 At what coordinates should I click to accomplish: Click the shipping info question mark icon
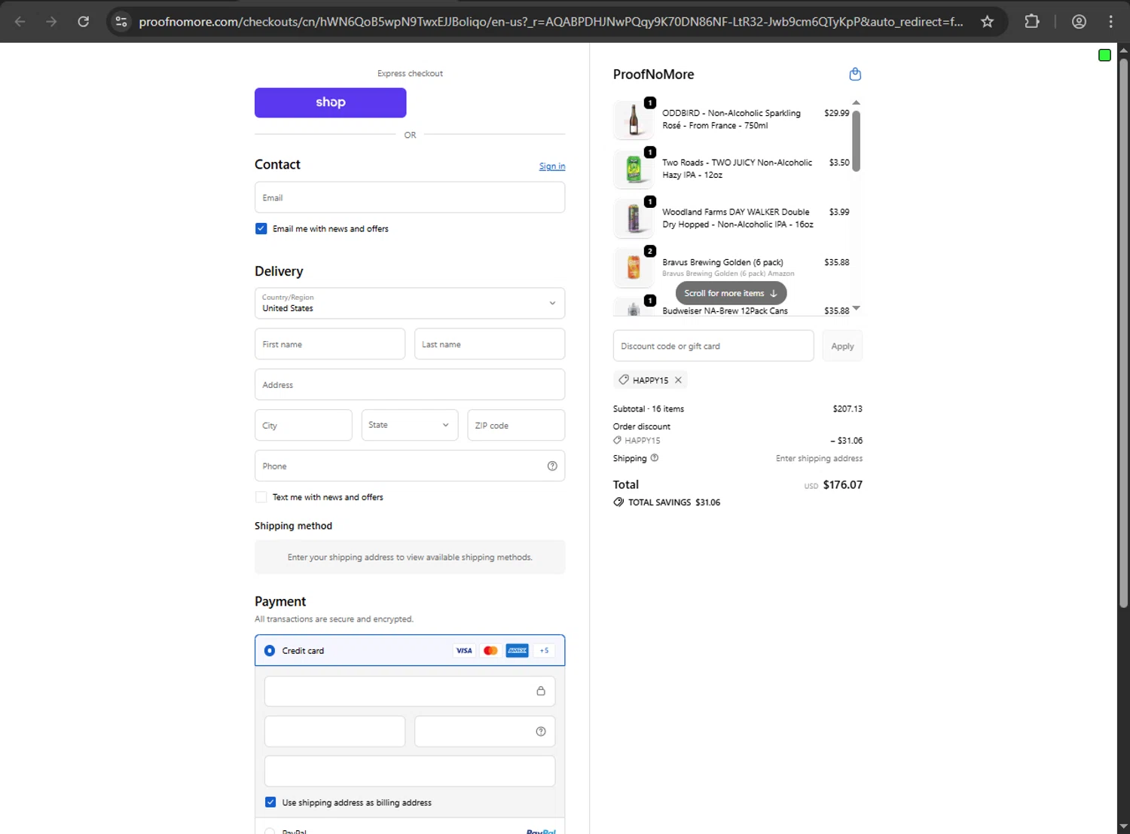(x=655, y=457)
